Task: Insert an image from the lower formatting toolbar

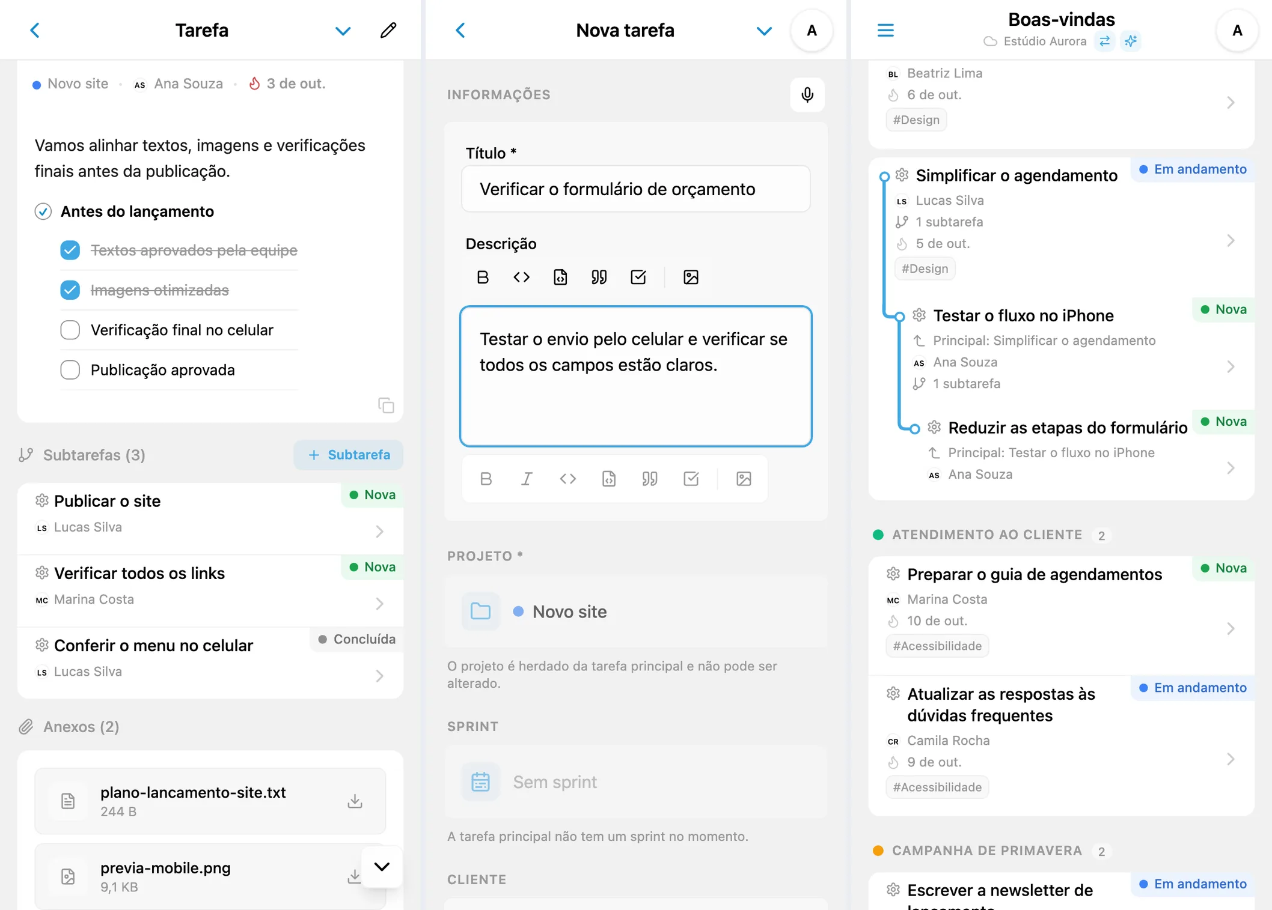Action: pyautogui.click(x=744, y=479)
